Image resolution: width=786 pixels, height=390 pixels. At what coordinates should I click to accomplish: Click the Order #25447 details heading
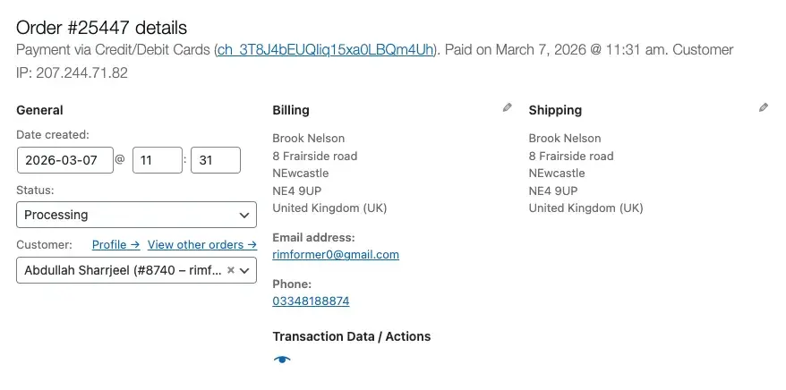102,29
